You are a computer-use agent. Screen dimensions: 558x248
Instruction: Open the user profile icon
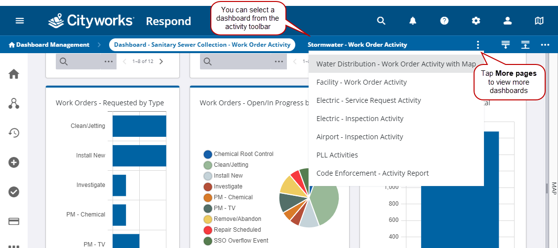(x=508, y=21)
